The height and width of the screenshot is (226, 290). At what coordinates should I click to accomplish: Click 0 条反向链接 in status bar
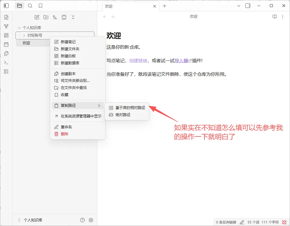point(226,222)
